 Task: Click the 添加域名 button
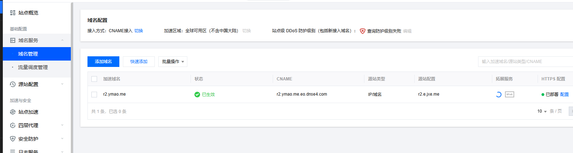tap(103, 62)
